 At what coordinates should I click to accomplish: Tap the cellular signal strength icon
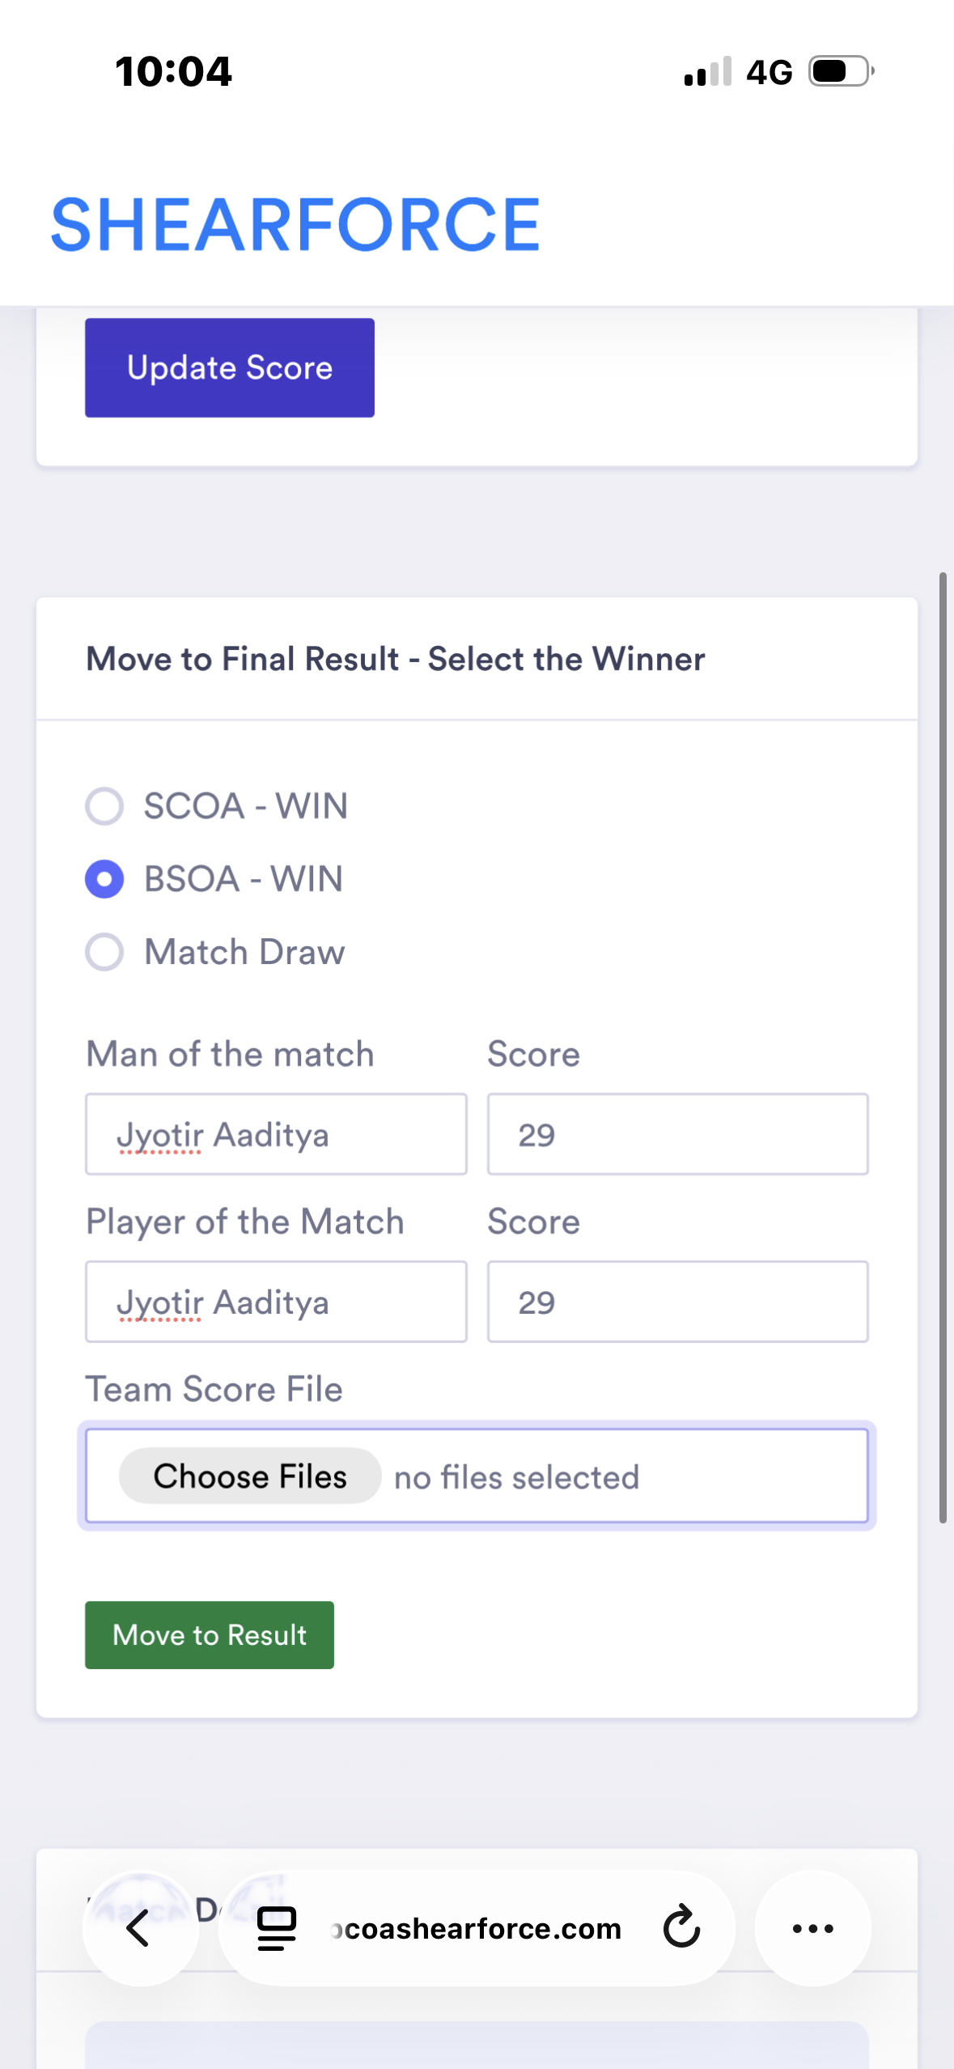tap(708, 71)
